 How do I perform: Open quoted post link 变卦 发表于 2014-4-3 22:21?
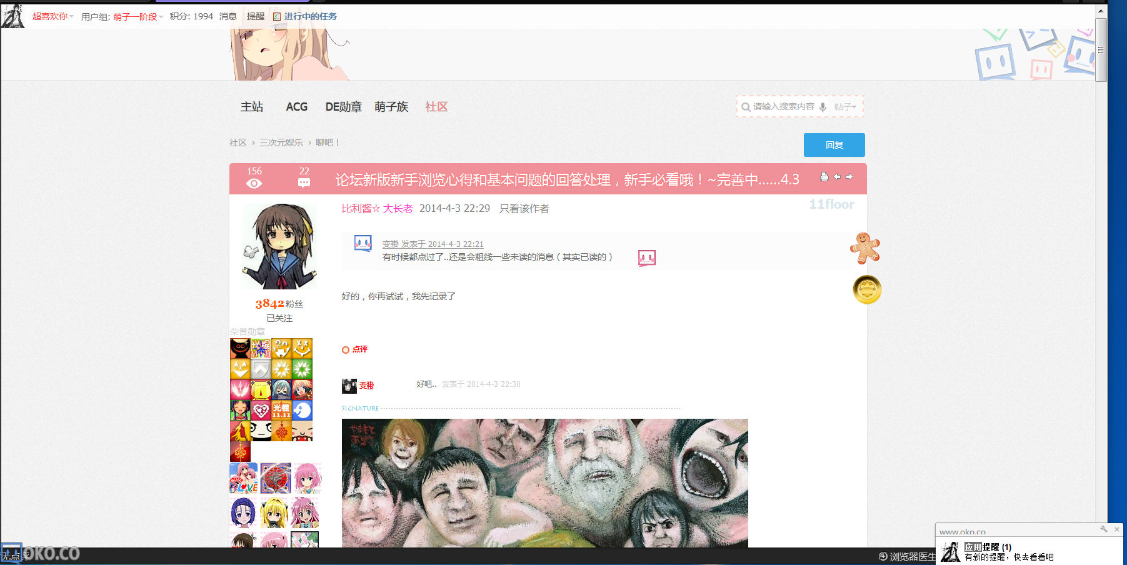point(433,244)
